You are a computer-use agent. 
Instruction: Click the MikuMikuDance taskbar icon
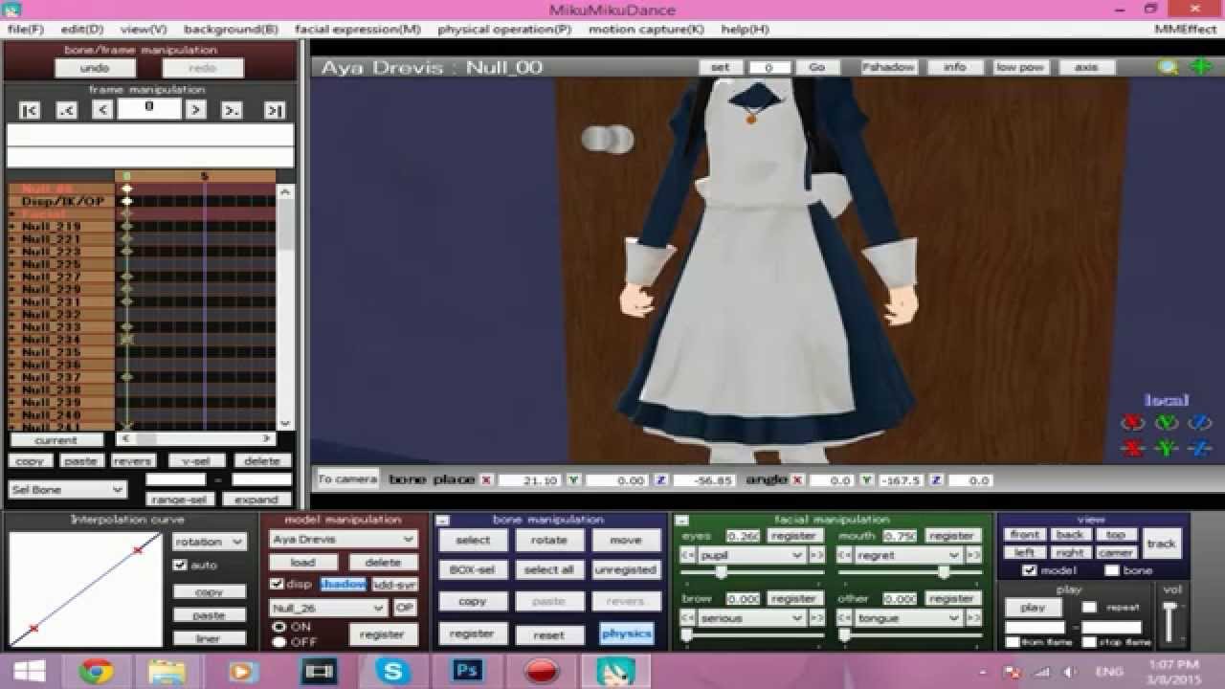click(613, 672)
